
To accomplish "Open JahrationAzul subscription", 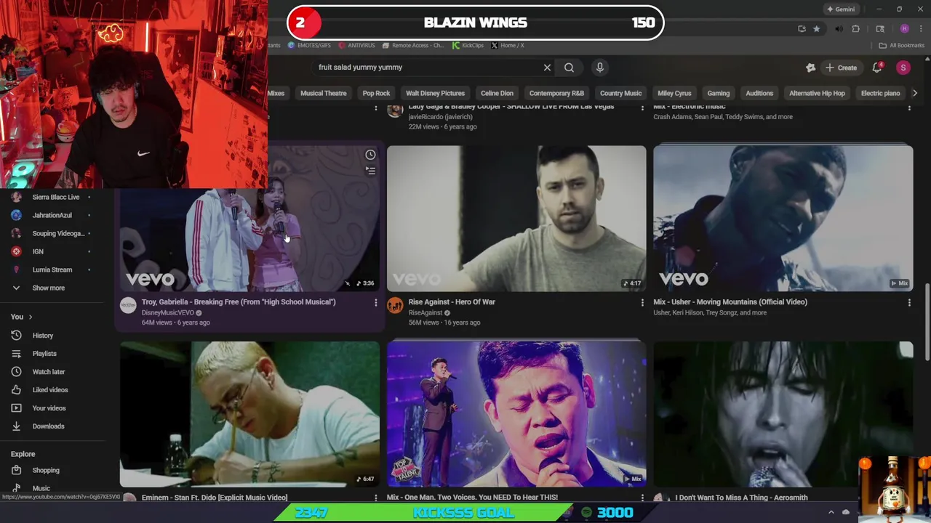I will [x=51, y=215].
